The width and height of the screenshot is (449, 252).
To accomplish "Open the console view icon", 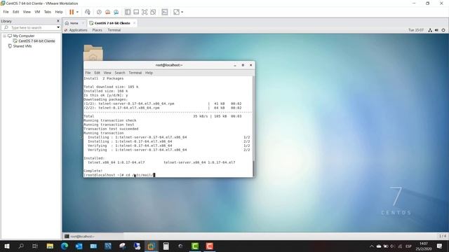I will (165, 12).
